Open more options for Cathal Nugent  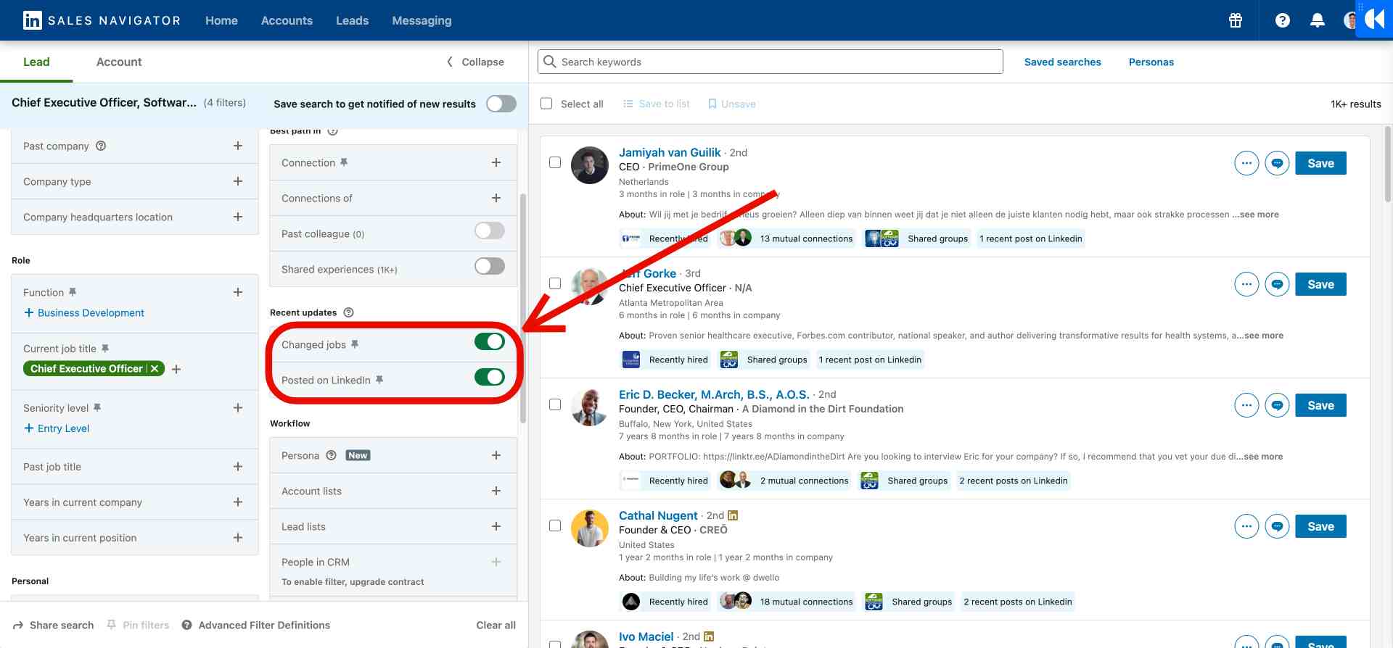(x=1246, y=526)
